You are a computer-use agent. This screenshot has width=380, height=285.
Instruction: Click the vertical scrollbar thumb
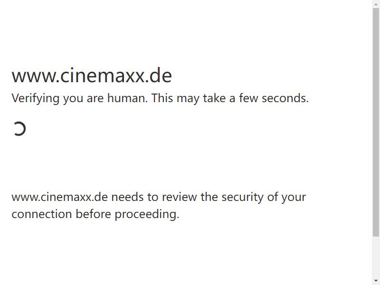pos(376,123)
